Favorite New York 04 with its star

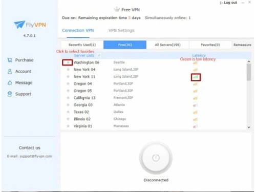(68, 70)
